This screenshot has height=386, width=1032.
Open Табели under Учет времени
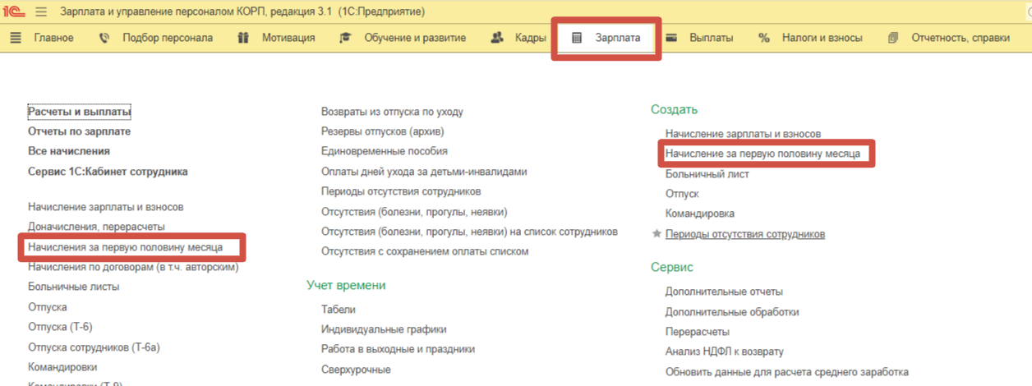[x=339, y=310]
